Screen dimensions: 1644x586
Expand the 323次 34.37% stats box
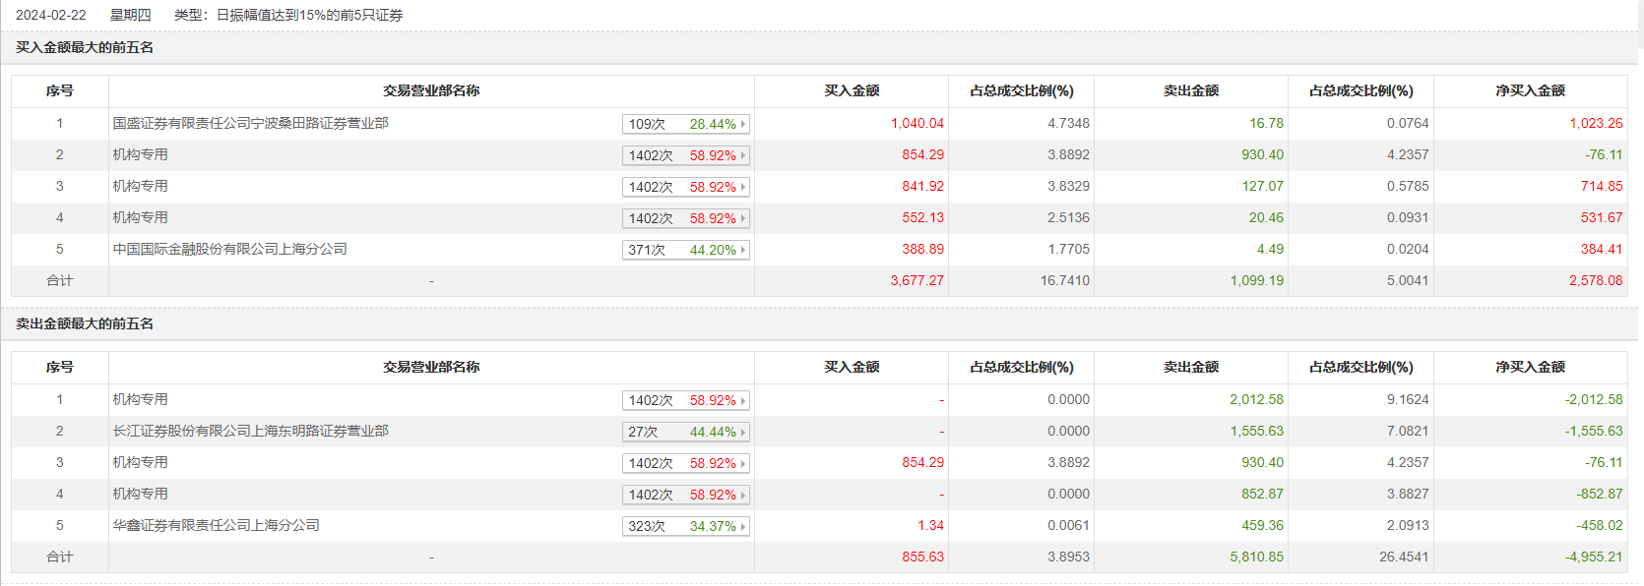[686, 526]
